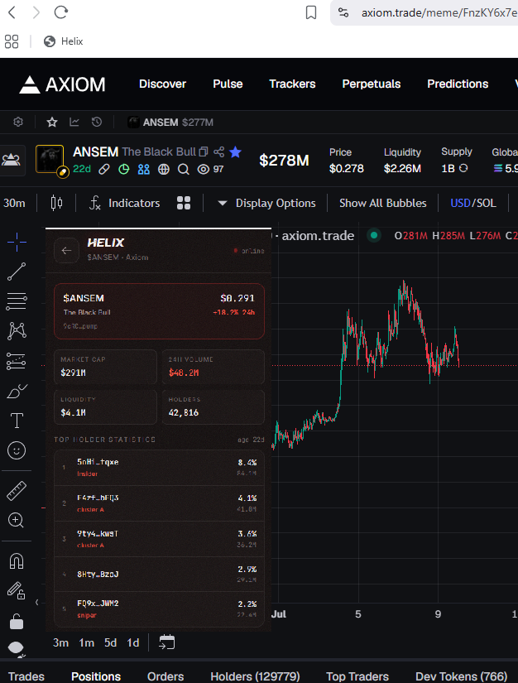Click the Helix panel back arrow

[66, 251]
